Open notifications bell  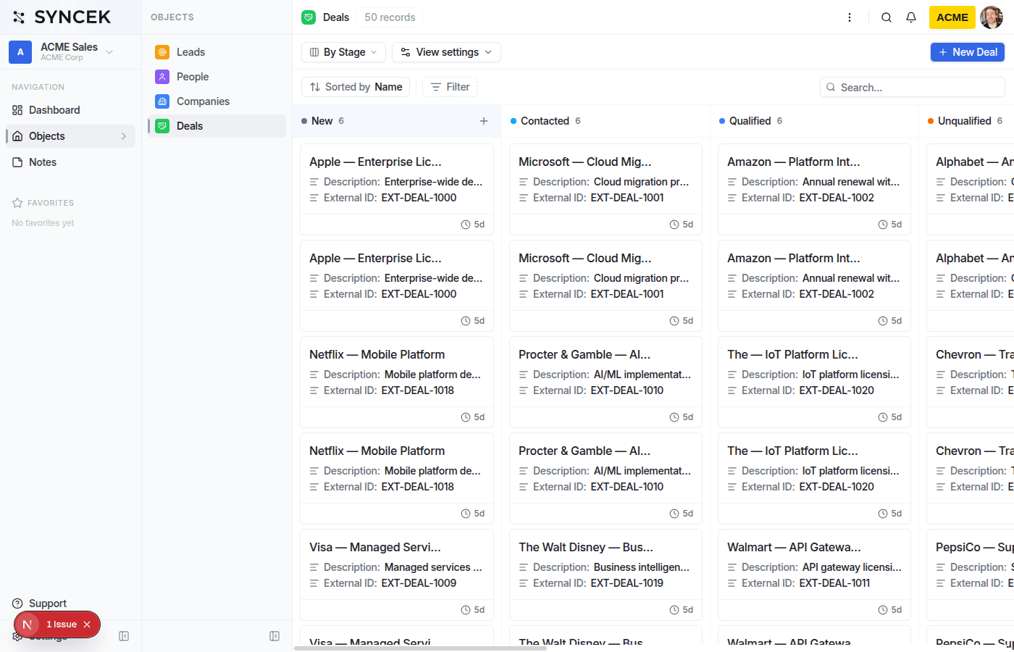click(911, 17)
